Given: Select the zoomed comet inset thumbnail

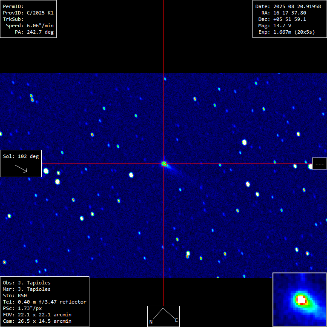Looking at the screenshot, I should click(299, 299).
